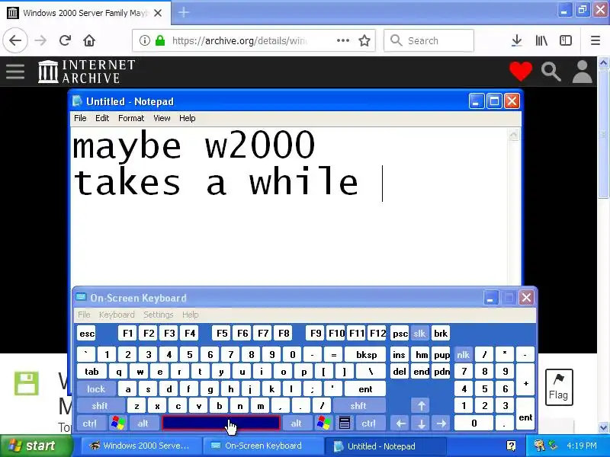Click the green floppy disk software icon
The image size is (610, 457).
pyautogui.click(x=27, y=383)
